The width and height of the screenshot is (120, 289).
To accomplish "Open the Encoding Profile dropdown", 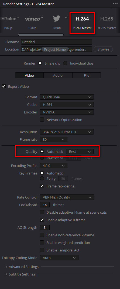I will pos(54,166).
